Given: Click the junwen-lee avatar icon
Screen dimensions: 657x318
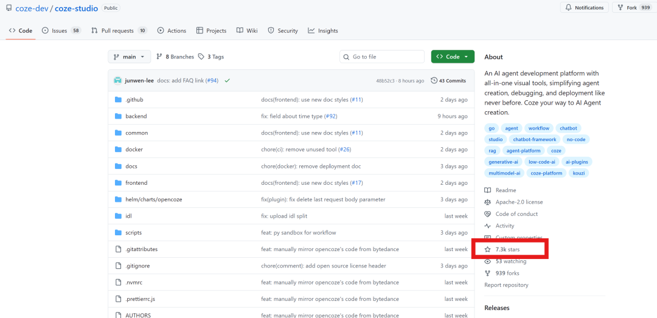Looking at the screenshot, I should click(117, 80).
